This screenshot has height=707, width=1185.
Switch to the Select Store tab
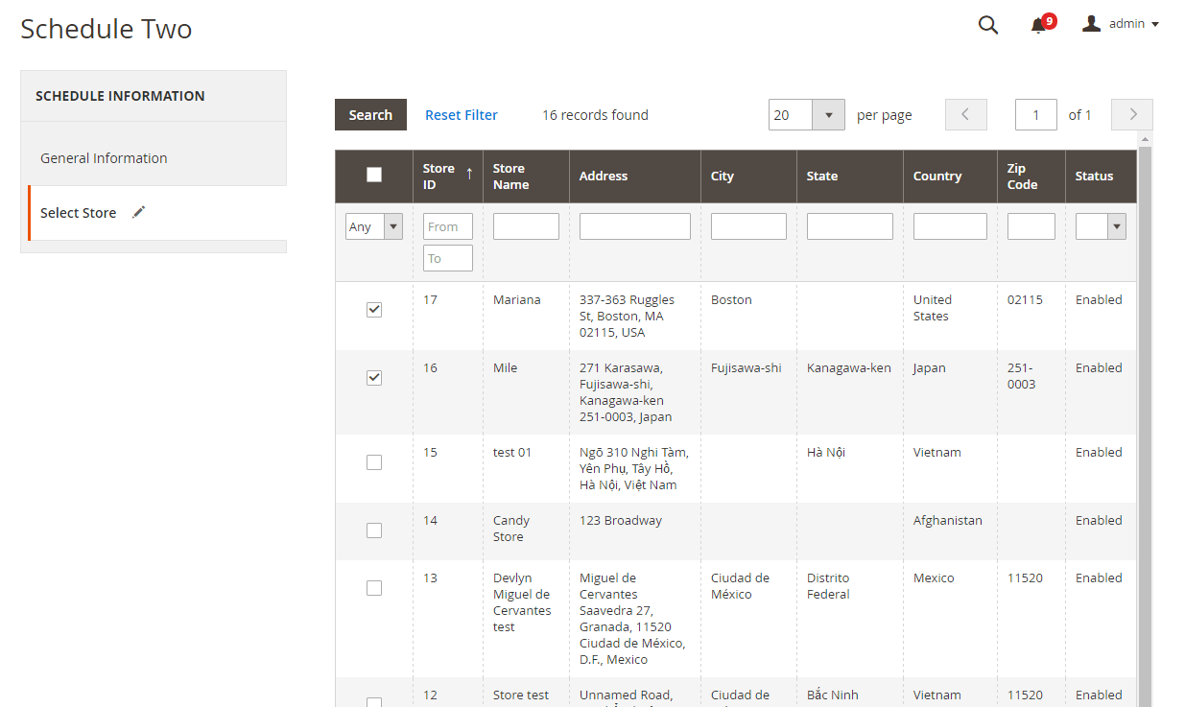pos(79,213)
